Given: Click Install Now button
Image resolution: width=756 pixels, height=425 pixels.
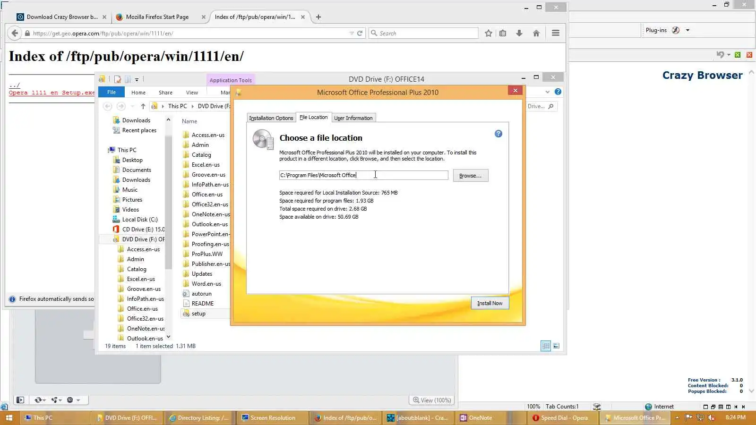Looking at the screenshot, I should [x=490, y=303].
